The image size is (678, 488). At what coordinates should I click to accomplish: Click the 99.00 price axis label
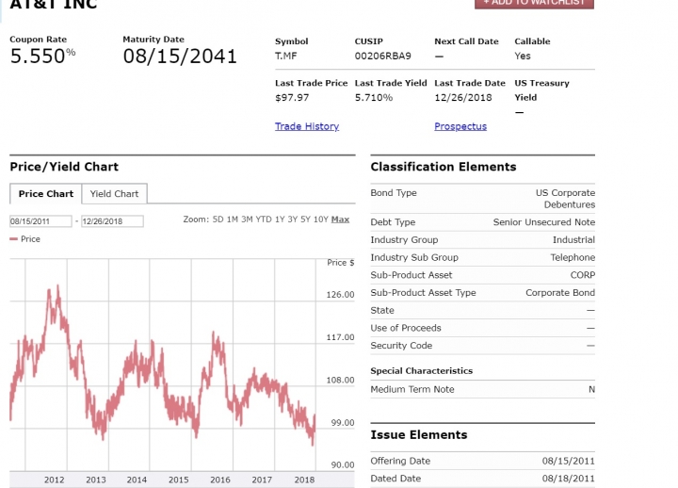[x=343, y=423]
